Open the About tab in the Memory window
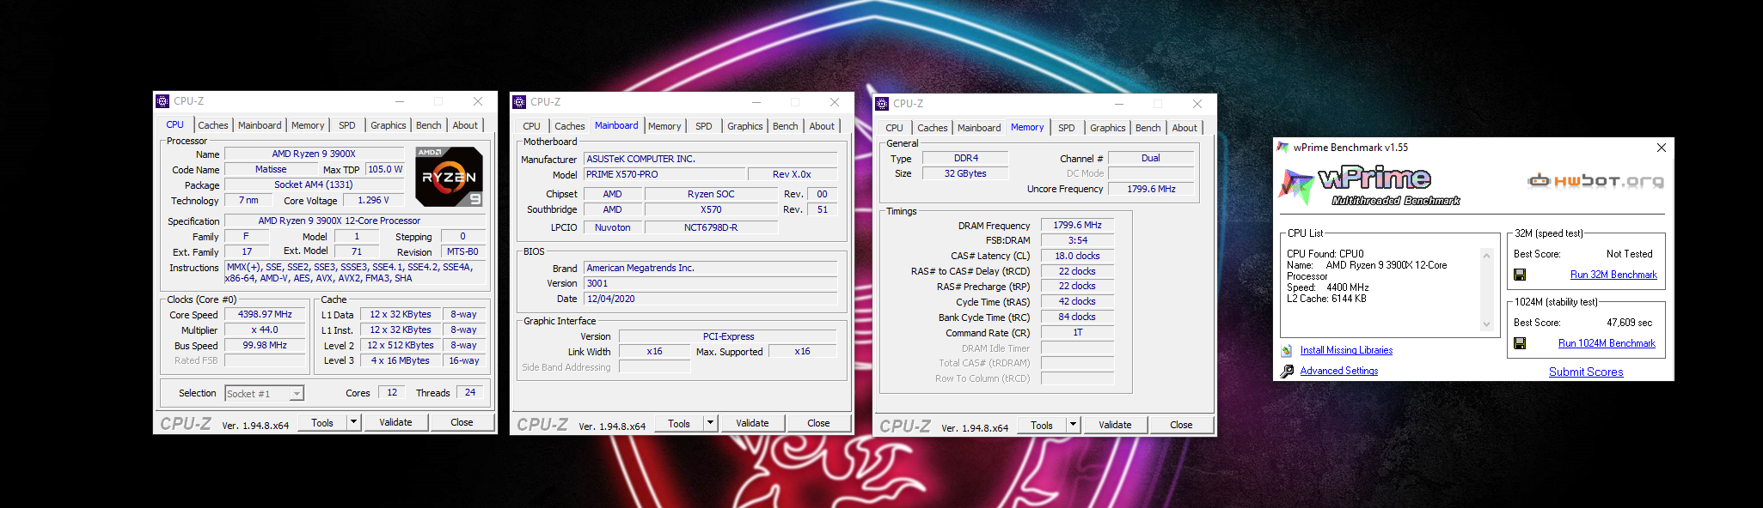Image resolution: width=1763 pixels, height=508 pixels. pyautogui.click(x=1185, y=128)
